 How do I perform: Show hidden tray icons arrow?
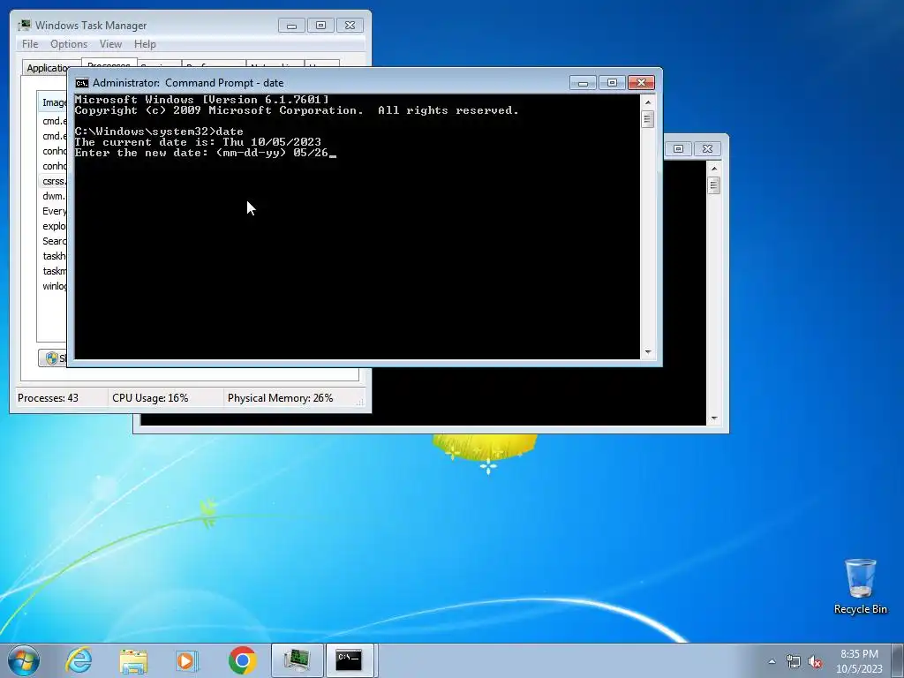click(772, 661)
